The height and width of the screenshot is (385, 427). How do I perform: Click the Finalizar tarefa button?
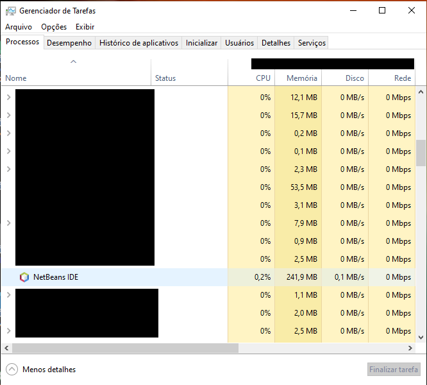[394, 370]
